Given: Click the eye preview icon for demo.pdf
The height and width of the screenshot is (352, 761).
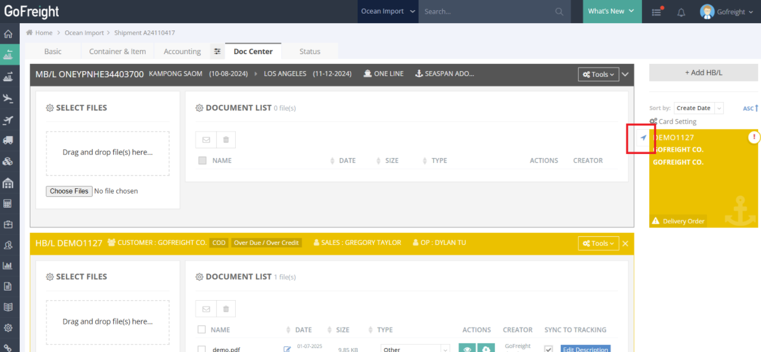Looking at the screenshot, I should [x=467, y=349].
